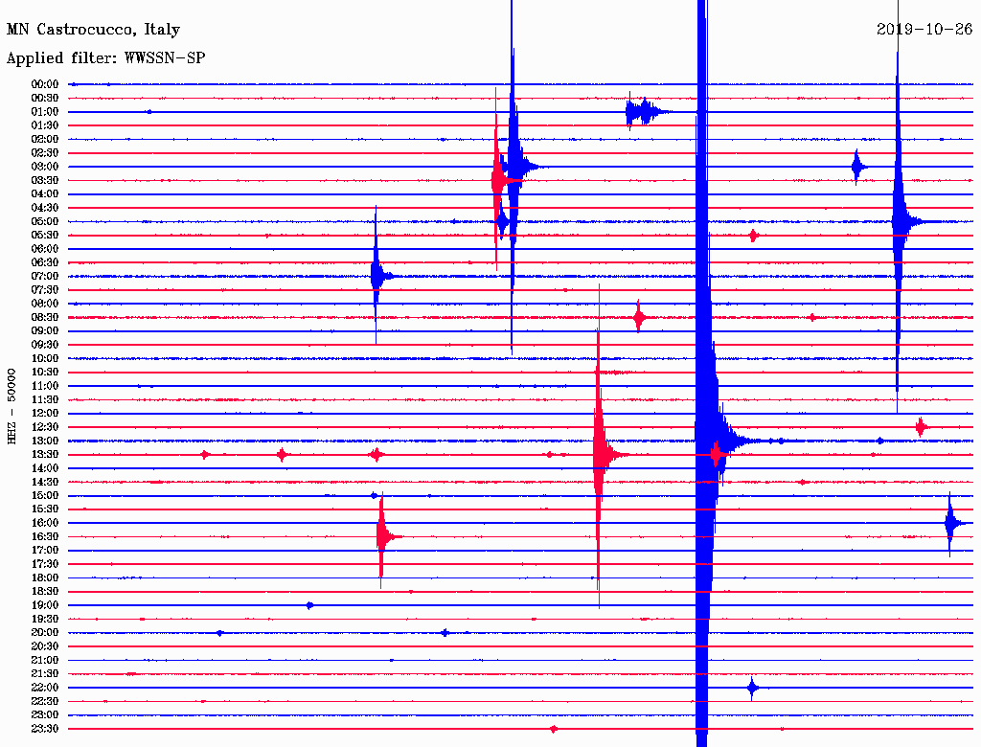The image size is (981, 747).
Task: Click the 20:30 time label
Action: tap(45, 646)
